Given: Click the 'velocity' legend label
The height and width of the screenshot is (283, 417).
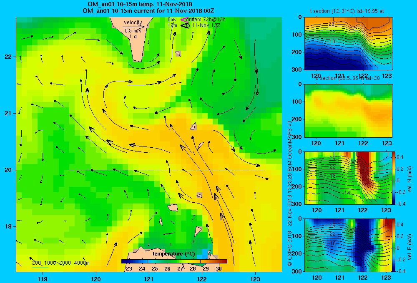Looking at the screenshot, I should pos(133,22).
